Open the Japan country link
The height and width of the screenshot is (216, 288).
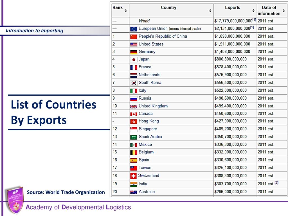(x=144, y=59)
